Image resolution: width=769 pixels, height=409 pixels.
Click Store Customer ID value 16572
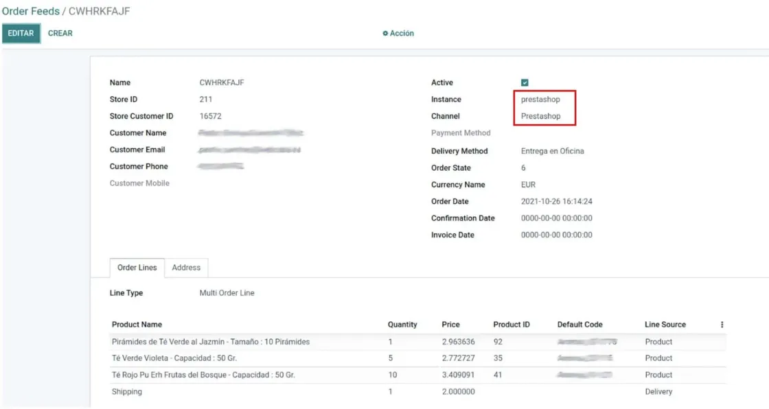coord(210,116)
